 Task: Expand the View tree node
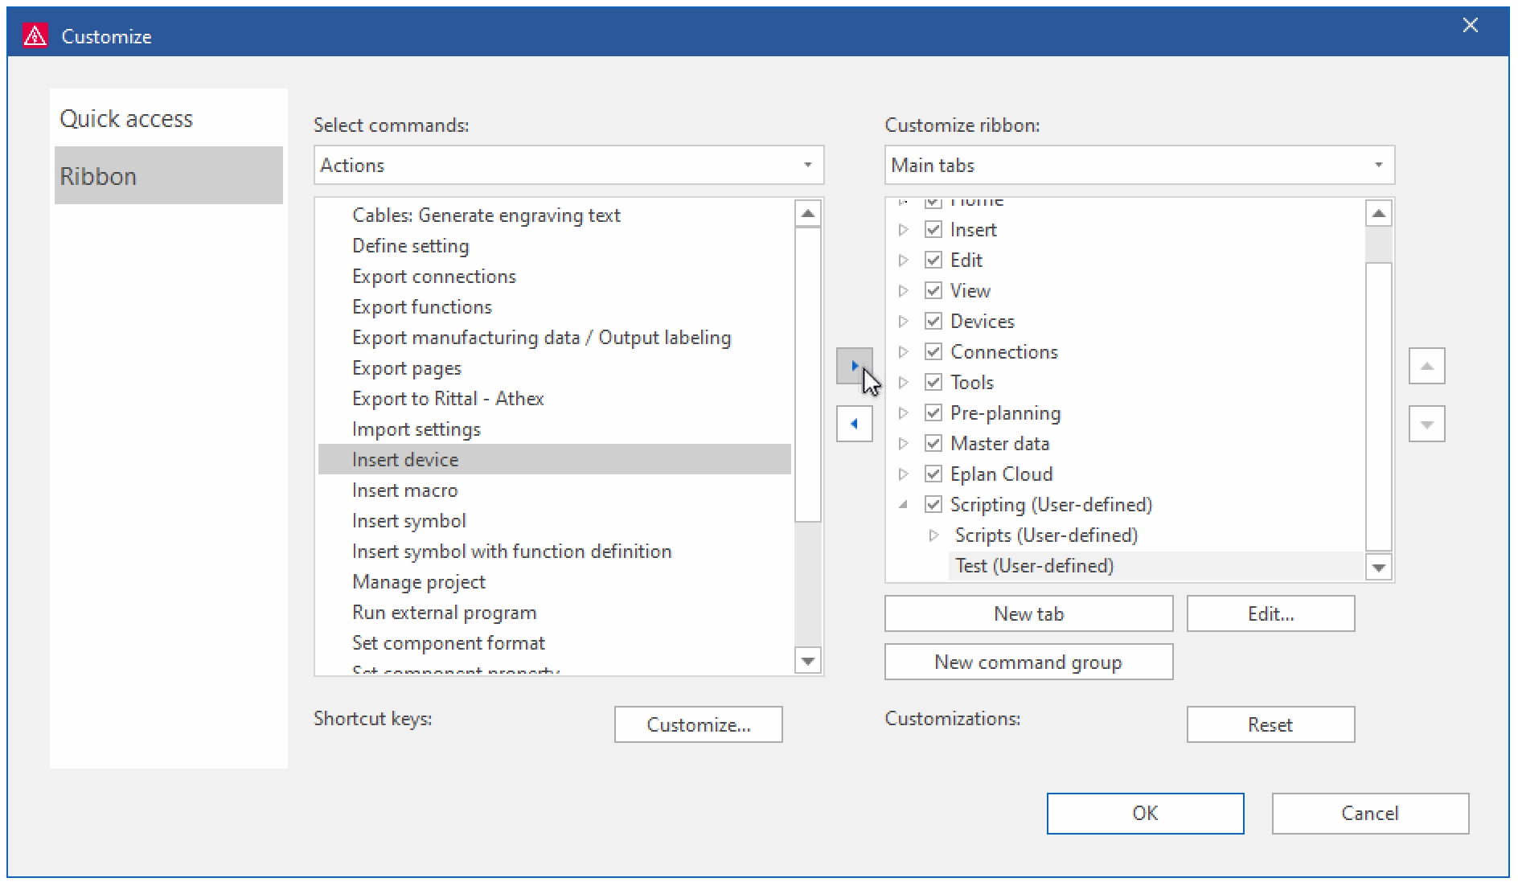903,291
